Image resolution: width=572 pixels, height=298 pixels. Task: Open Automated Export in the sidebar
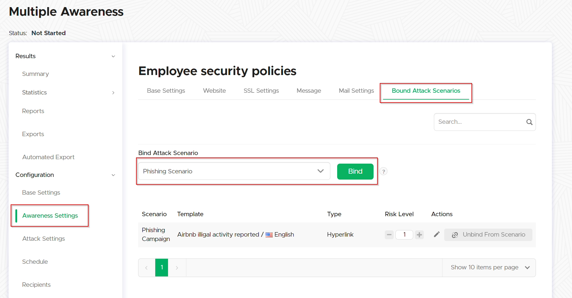tap(49, 157)
